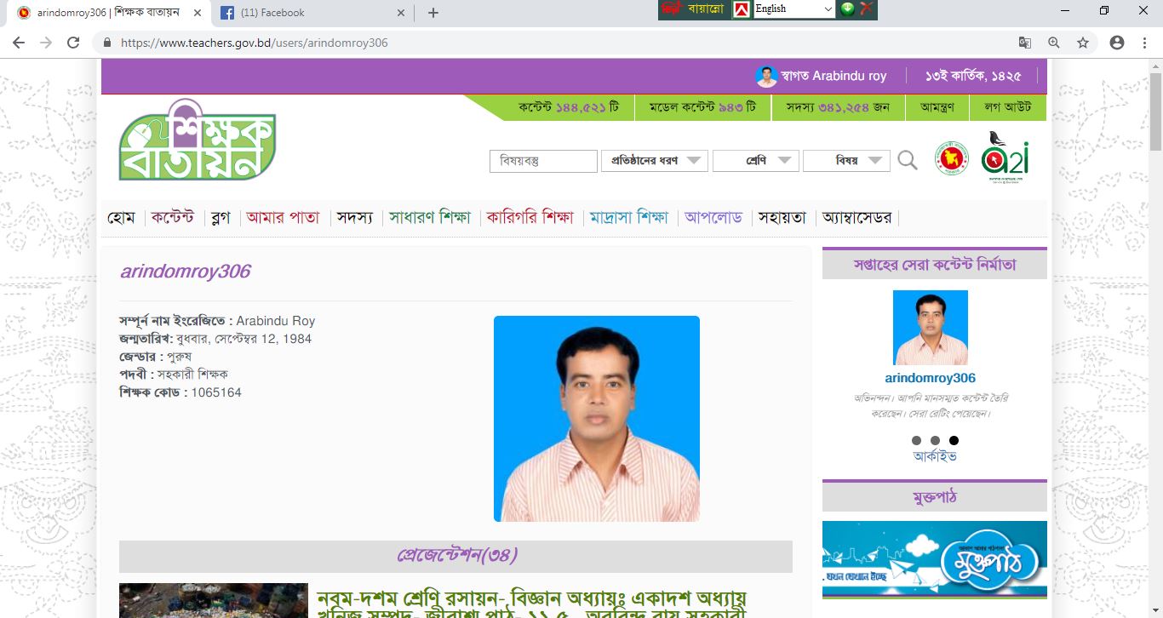Open the কারিগরি শিক্ষা menu item

[x=530, y=218]
